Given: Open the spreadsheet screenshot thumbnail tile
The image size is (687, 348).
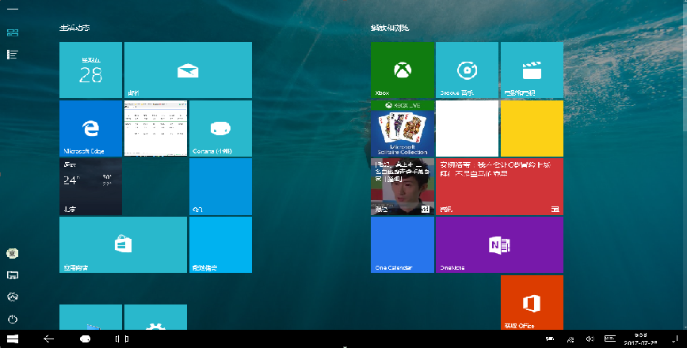Looking at the screenshot, I should point(155,128).
